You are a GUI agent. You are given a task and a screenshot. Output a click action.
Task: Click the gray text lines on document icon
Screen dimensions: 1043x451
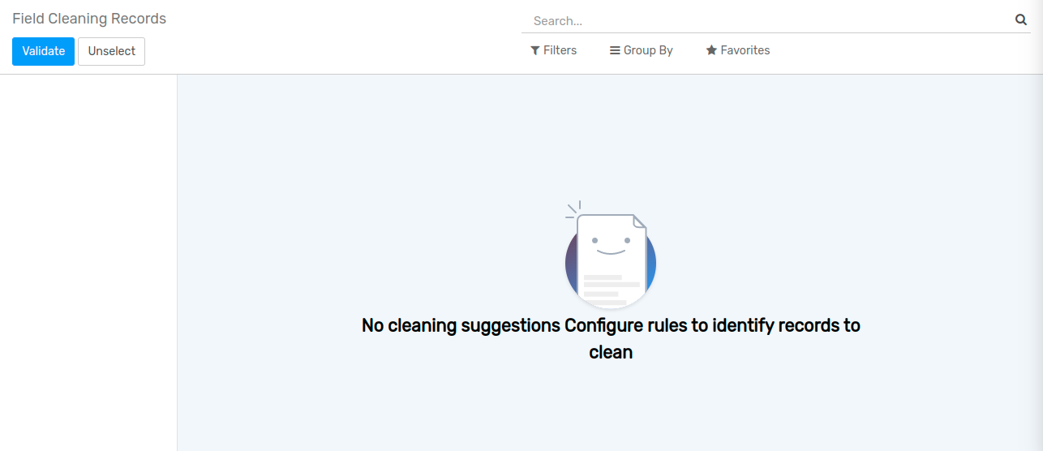(x=610, y=290)
